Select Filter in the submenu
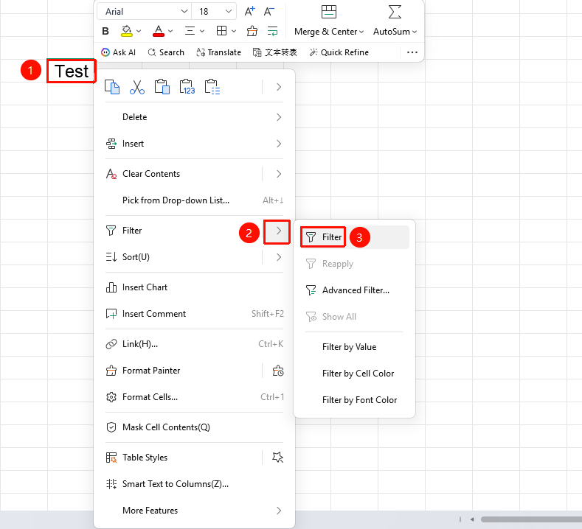582x529 pixels. [x=355, y=237]
